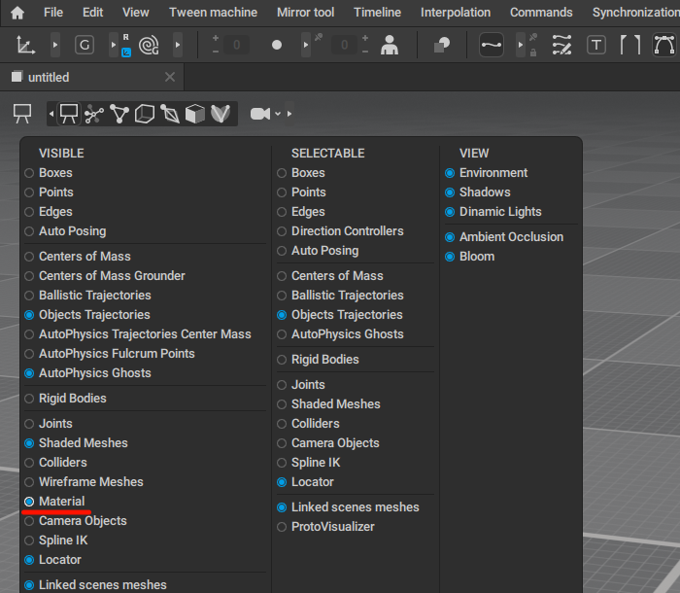Click the text 'T' box icon

[x=596, y=45]
